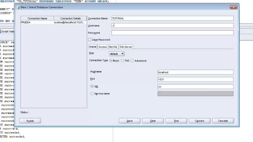Choose TNS connection type

pos(122,61)
